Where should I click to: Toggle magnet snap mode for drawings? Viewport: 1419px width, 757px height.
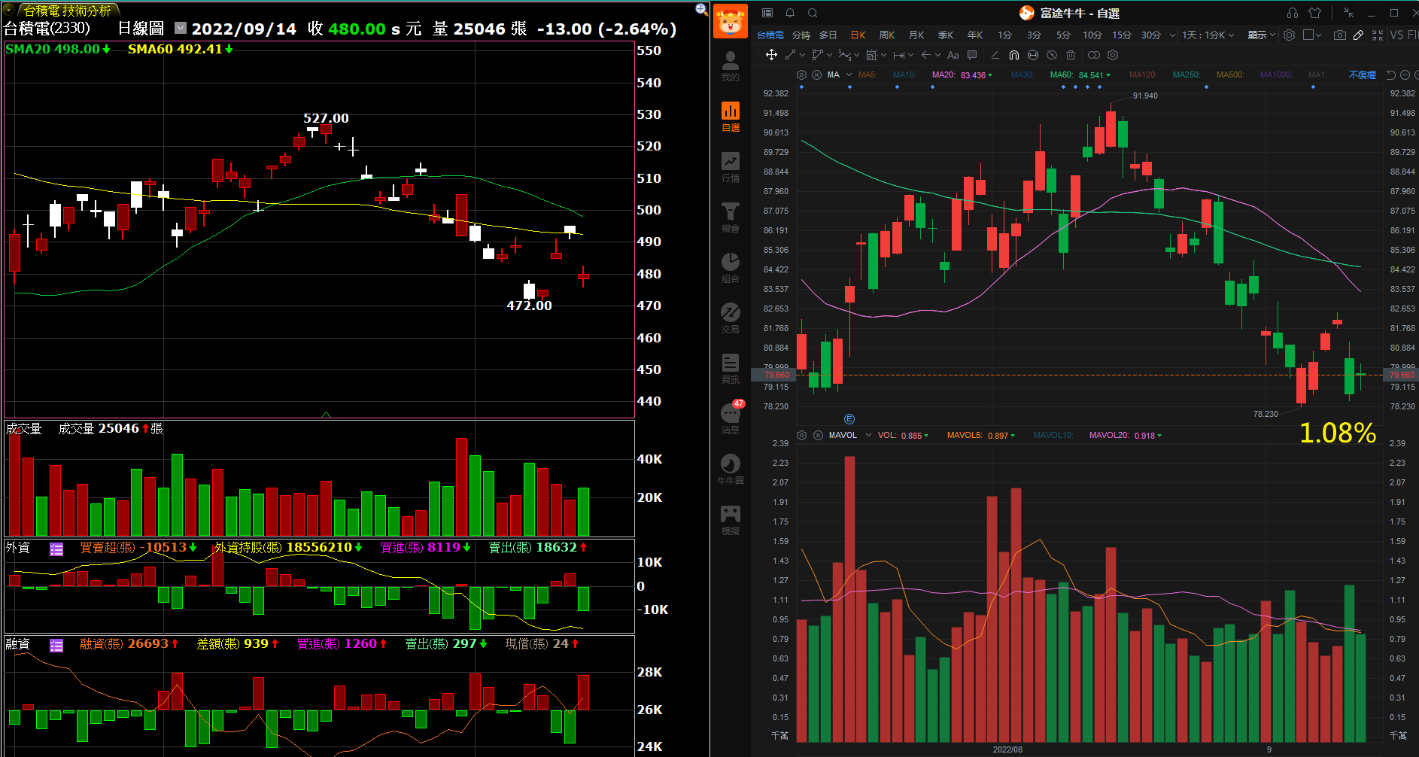click(1014, 55)
